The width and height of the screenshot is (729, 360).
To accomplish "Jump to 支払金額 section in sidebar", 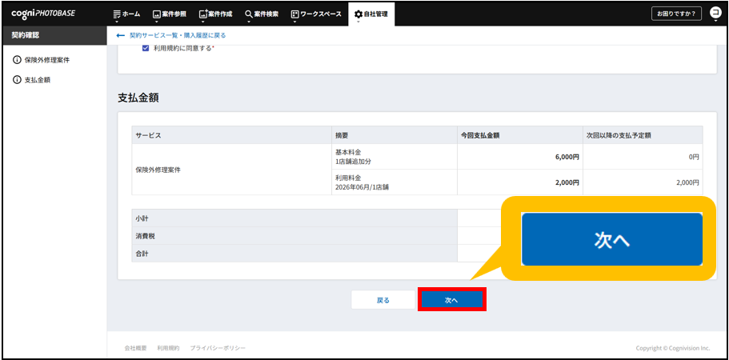I will tap(38, 80).
